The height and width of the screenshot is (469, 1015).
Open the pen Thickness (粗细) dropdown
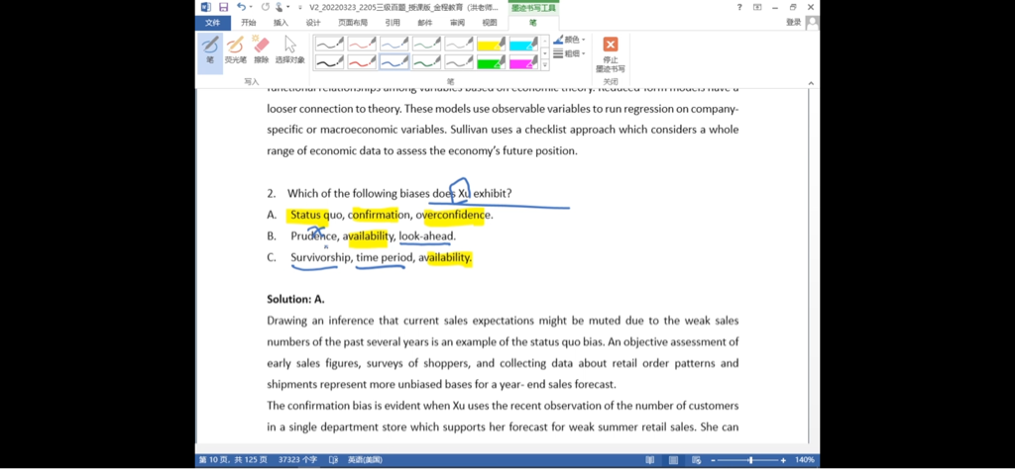569,53
